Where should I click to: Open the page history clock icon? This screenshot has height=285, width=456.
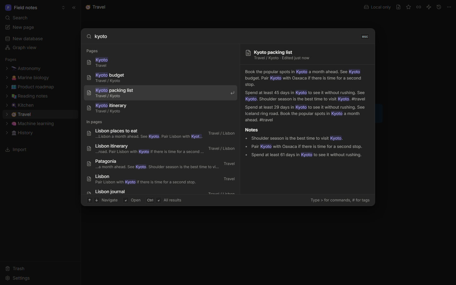coord(439,7)
